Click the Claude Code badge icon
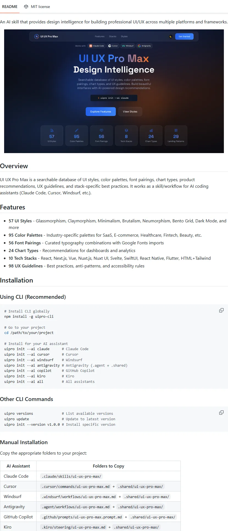This screenshot has height=531, width=228. click(91, 46)
